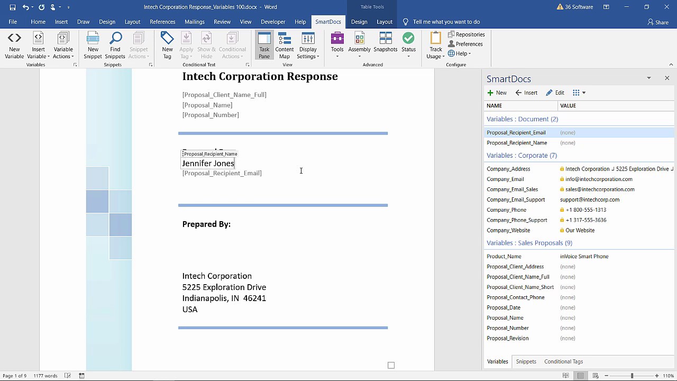Click Variable Actions ribbon button
Image resolution: width=677 pixels, height=381 pixels.
[63, 46]
